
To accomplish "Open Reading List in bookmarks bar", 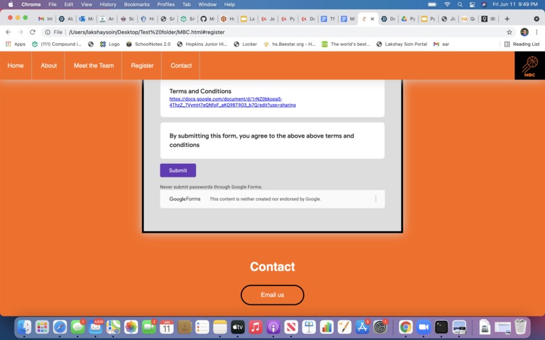I will coord(522,44).
